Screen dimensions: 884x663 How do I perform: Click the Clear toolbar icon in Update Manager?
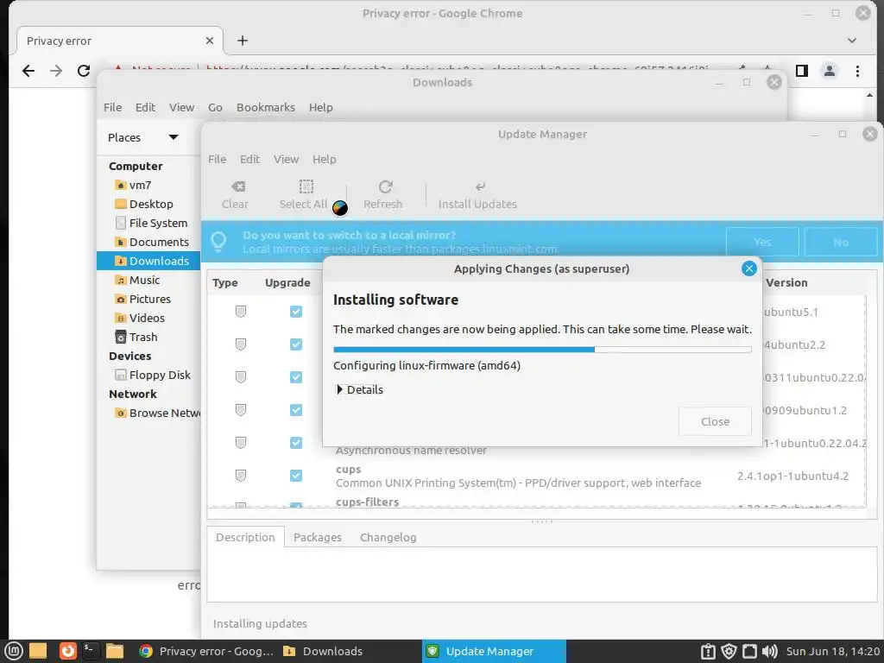[x=238, y=186]
